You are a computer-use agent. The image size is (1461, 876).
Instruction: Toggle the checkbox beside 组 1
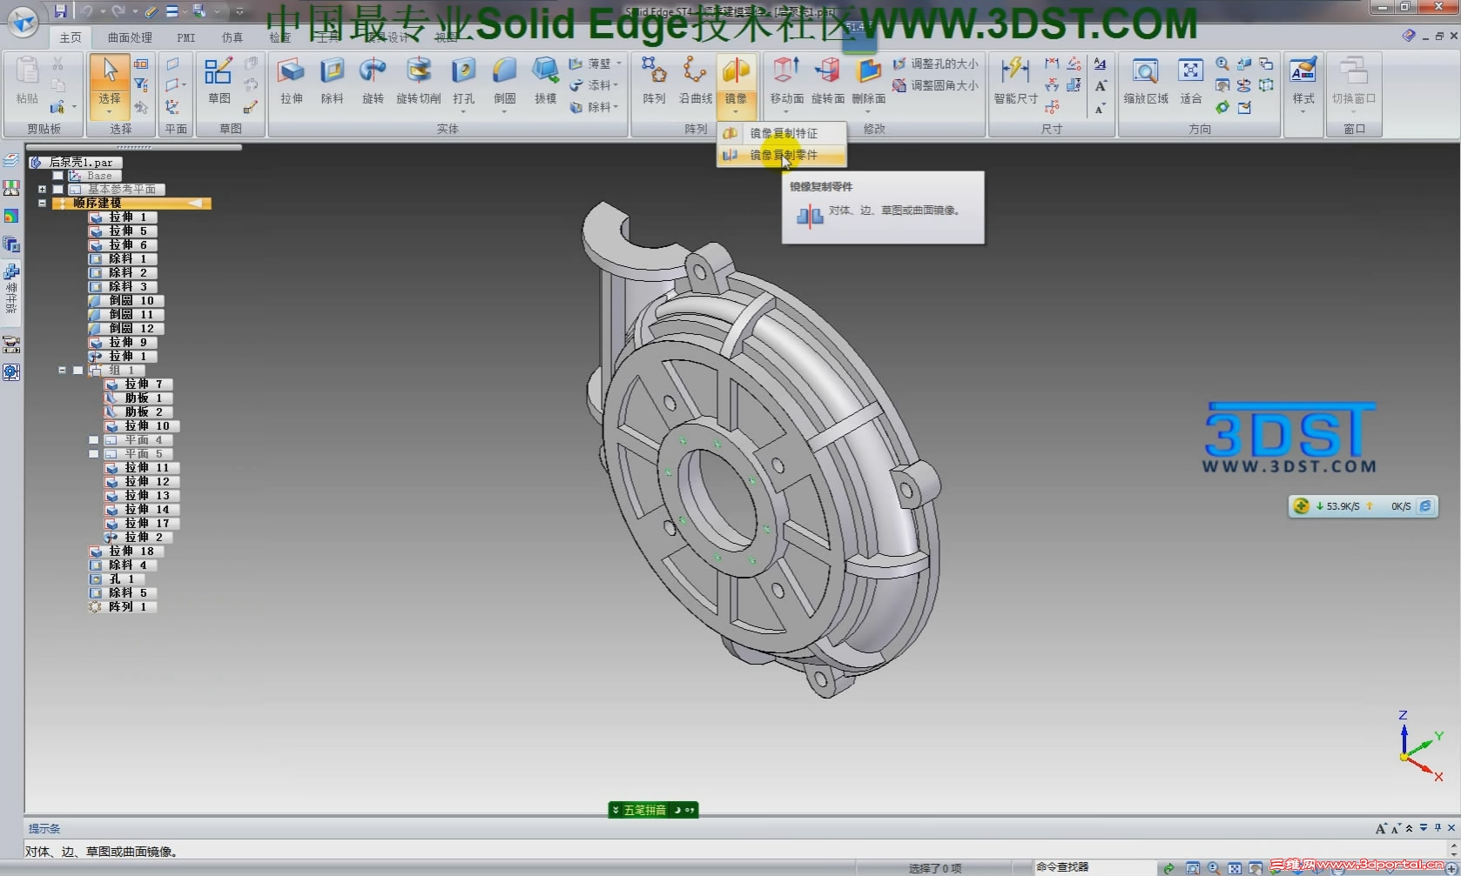point(77,369)
